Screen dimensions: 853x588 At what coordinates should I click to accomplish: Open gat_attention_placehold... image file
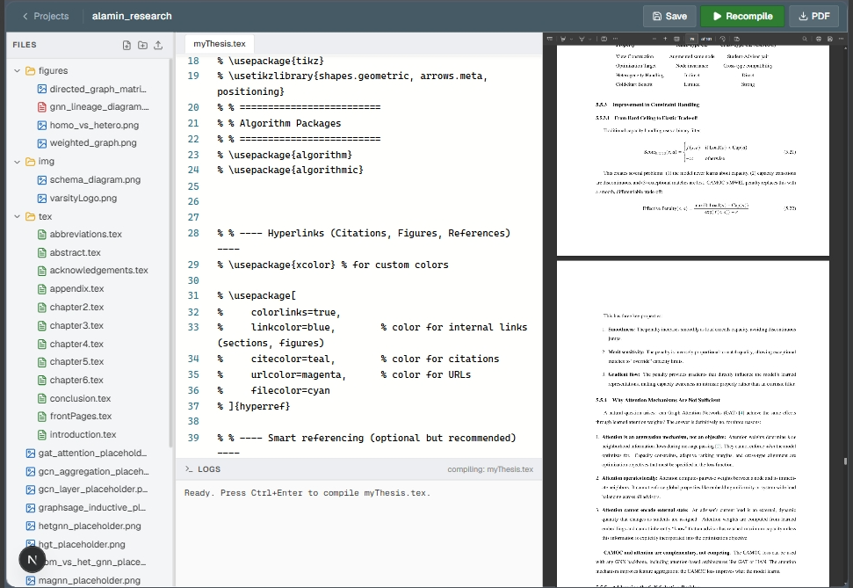point(92,453)
